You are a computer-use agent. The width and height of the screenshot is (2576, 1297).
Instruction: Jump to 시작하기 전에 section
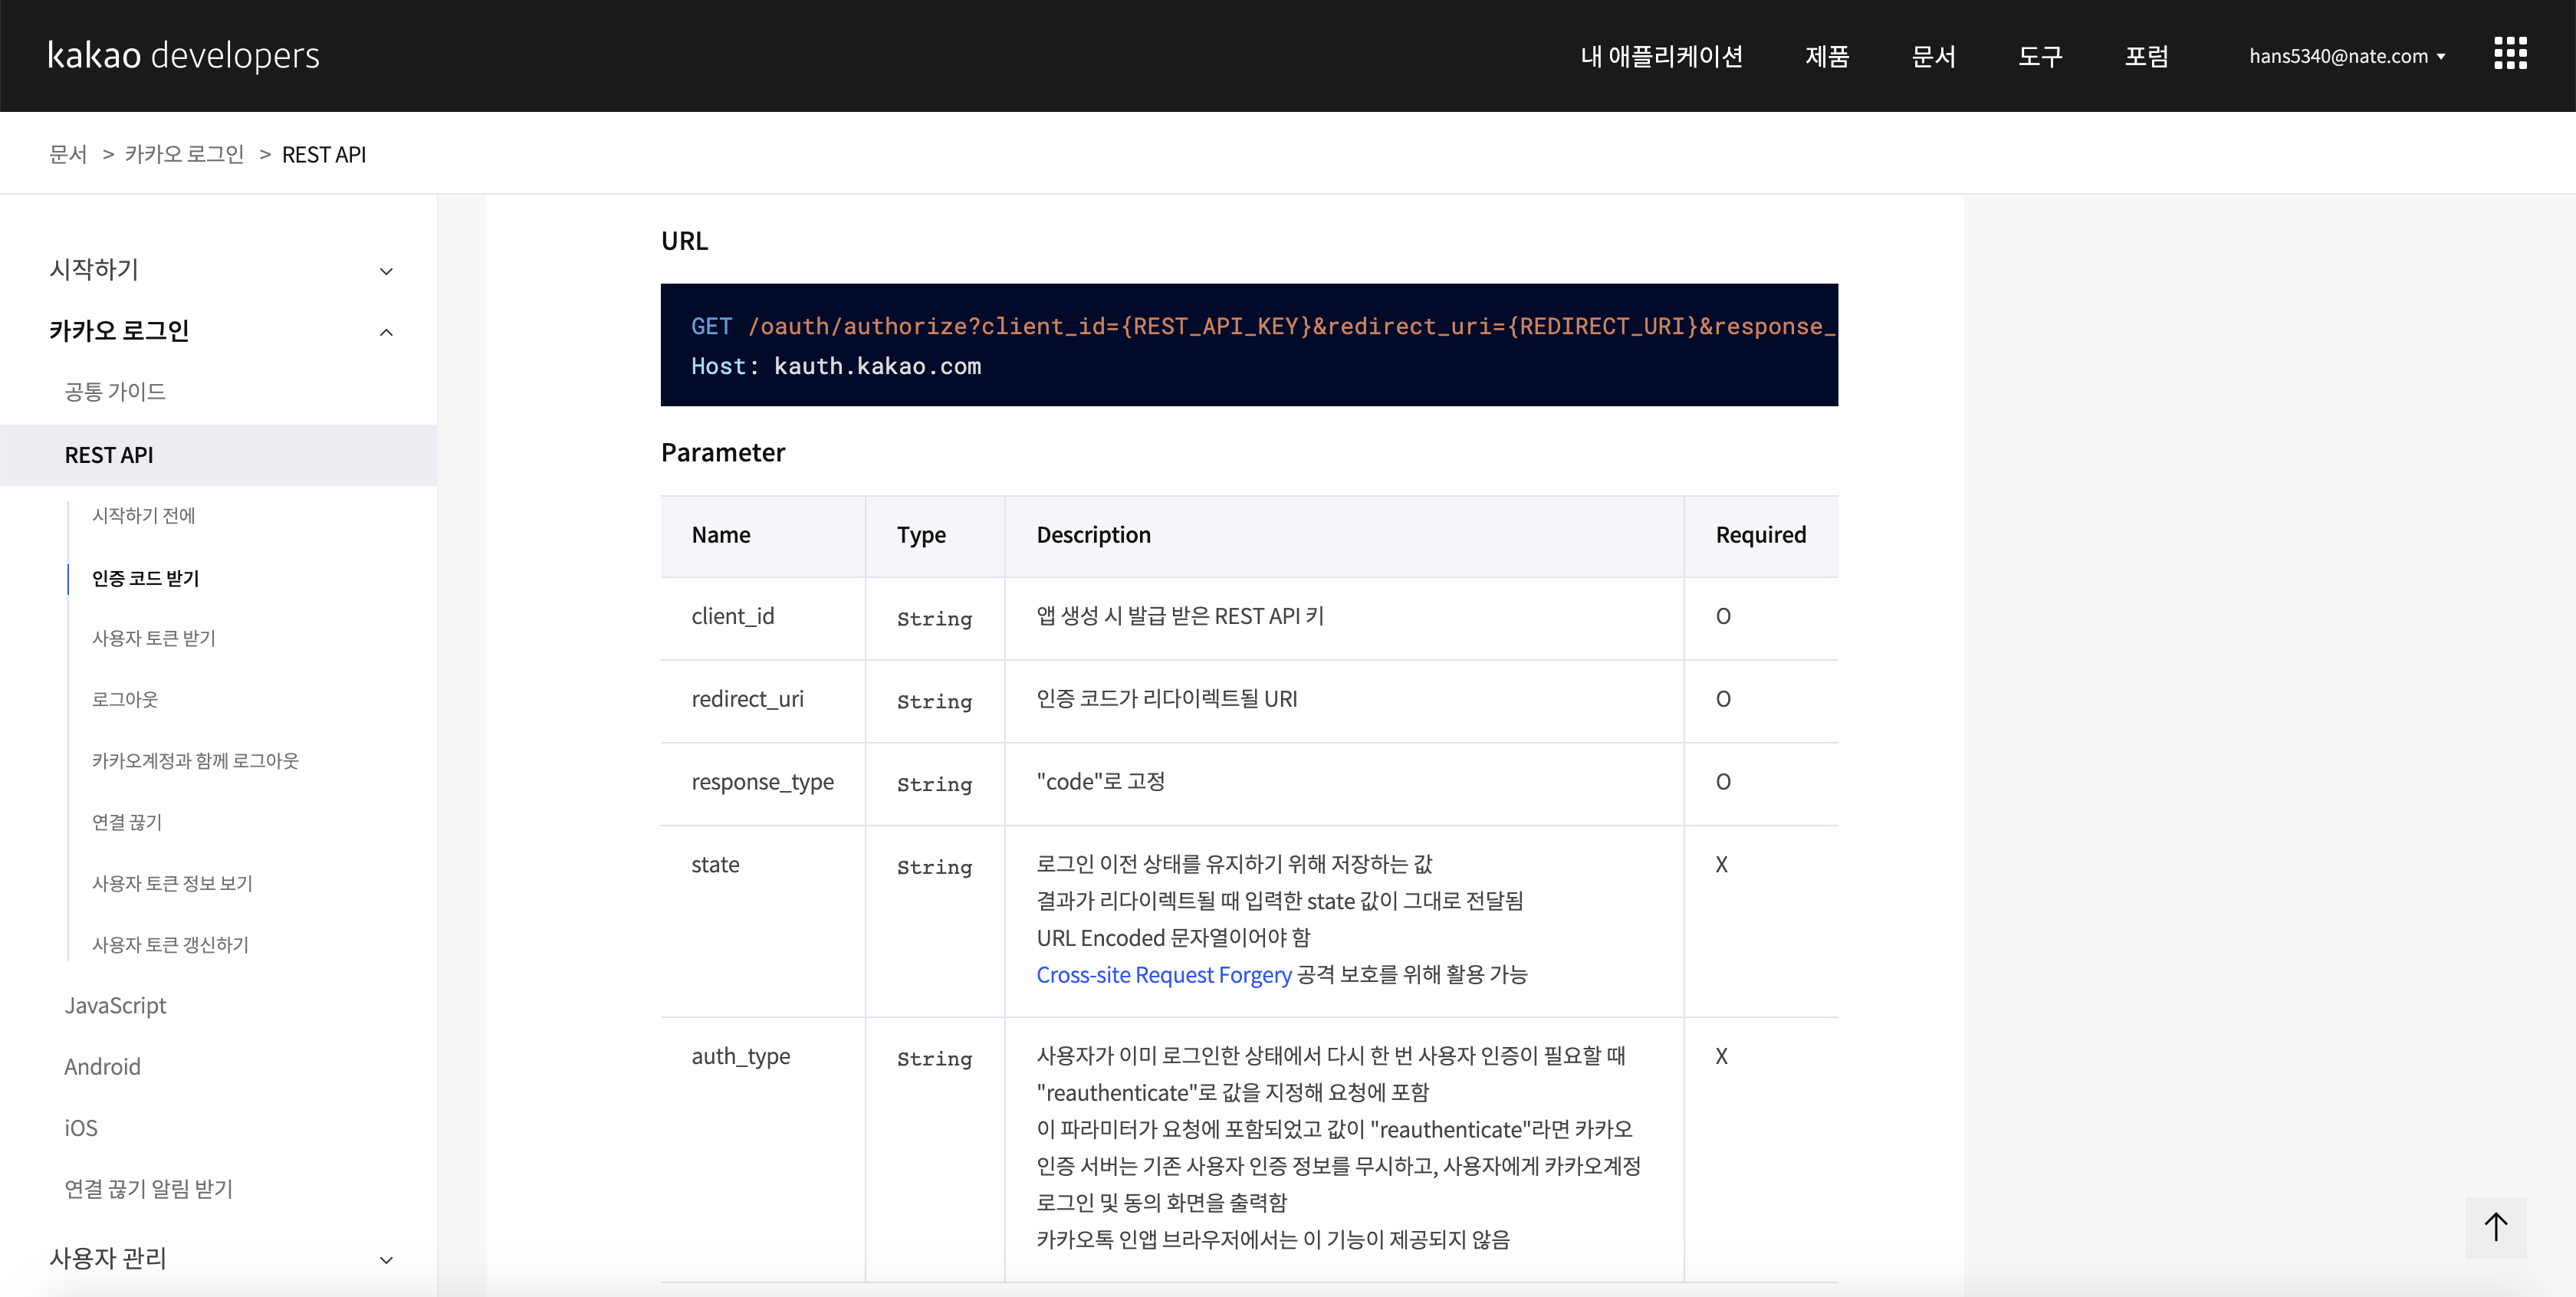point(144,516)
